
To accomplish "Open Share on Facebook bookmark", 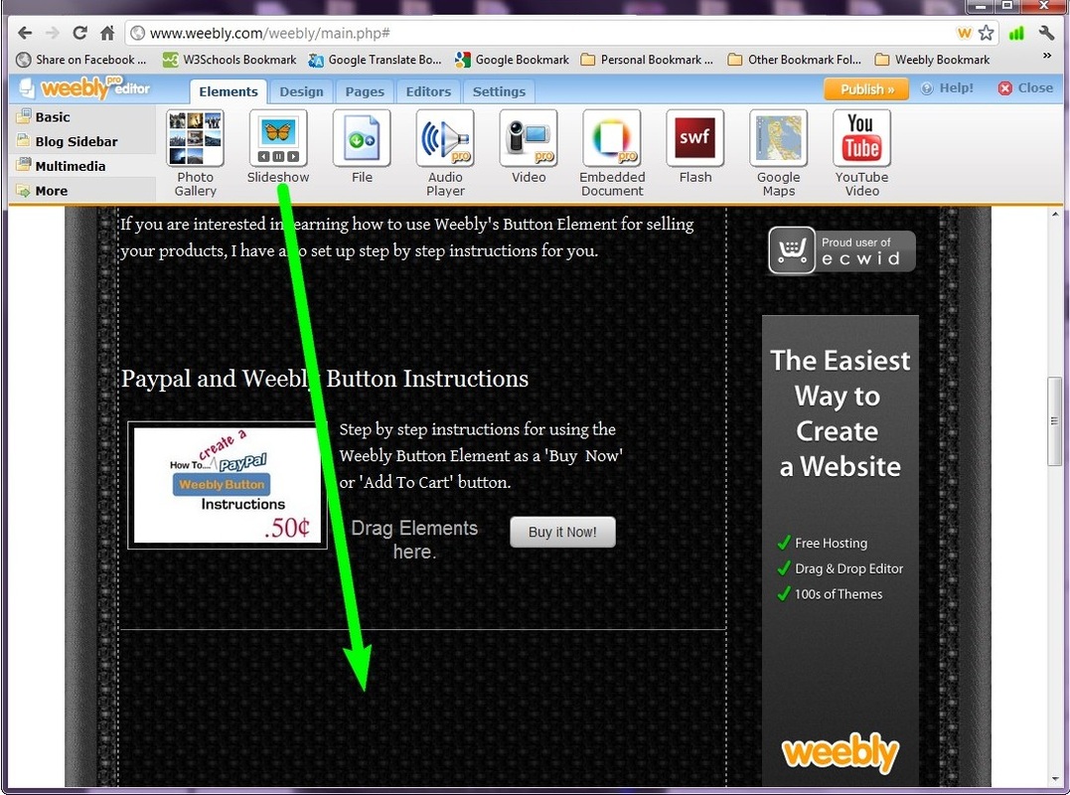I will point(81,60).
